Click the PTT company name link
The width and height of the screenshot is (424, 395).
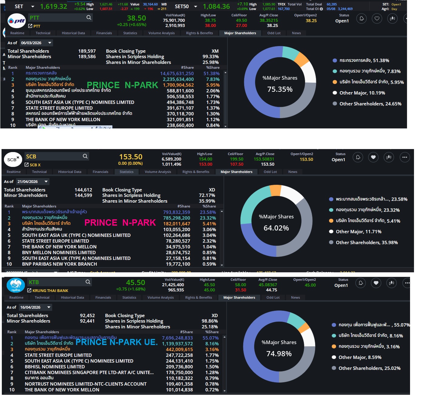coord(37,26)
